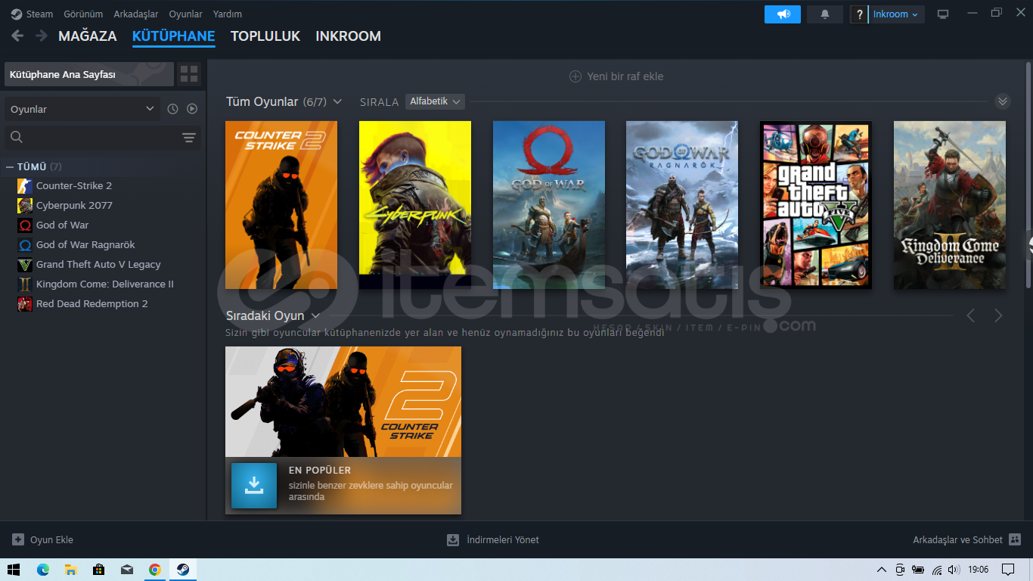Click Yeni bir raf ekle
This screenshot has height=581, width=1033.
point(616,76)
